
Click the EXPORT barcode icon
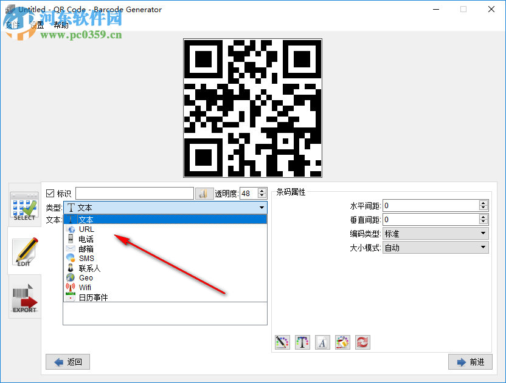pos(24,297)
